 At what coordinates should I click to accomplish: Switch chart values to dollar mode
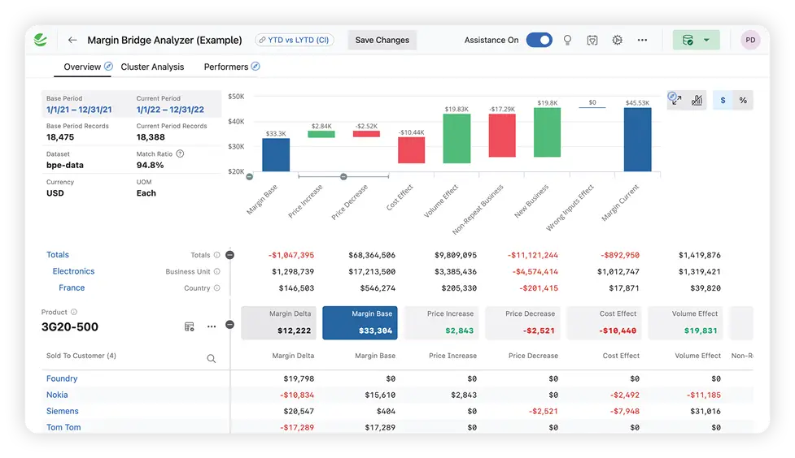pyautogui.click(x=723, y=100)
